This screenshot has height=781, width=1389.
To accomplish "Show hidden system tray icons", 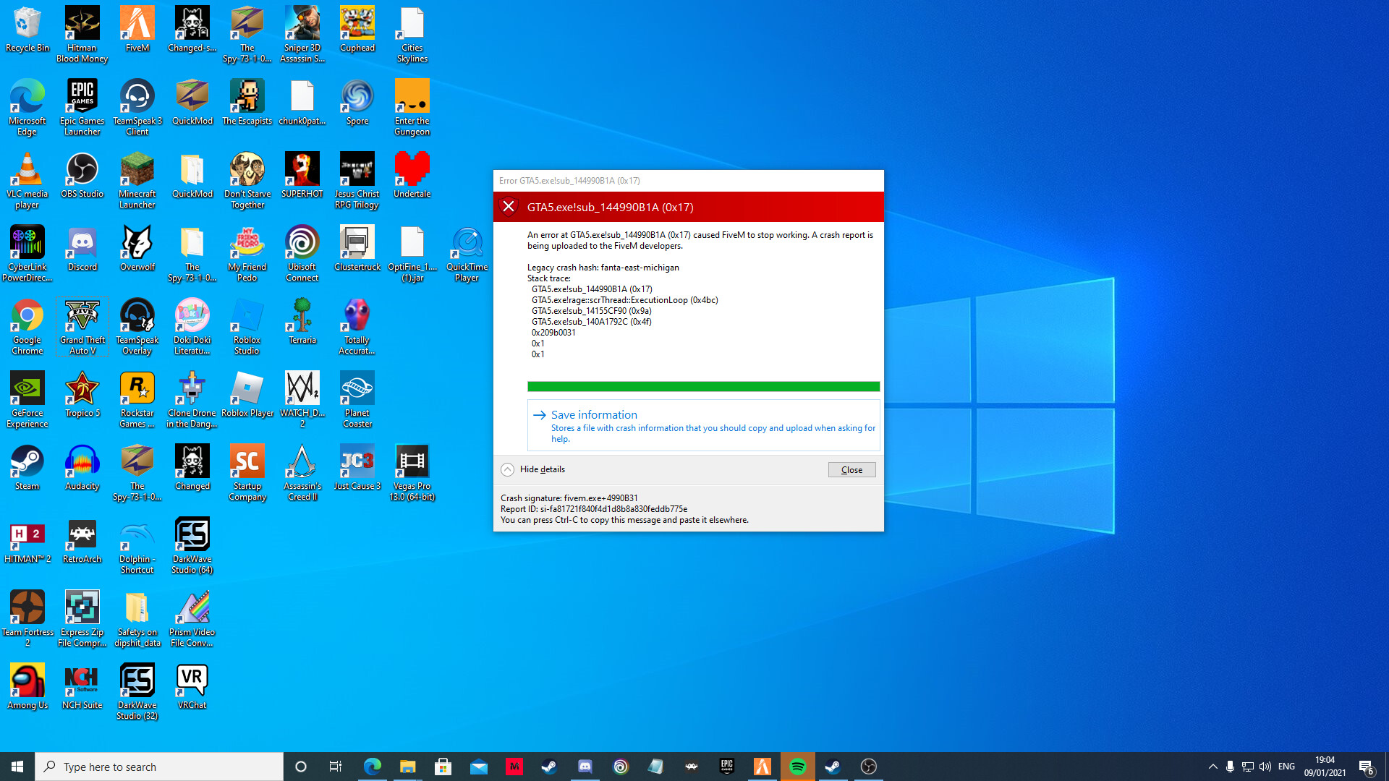I will (1213, 767).
